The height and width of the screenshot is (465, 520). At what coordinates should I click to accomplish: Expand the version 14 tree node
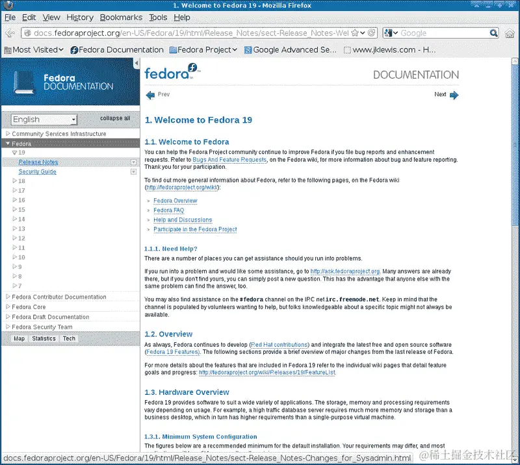(x=14, y=219)
